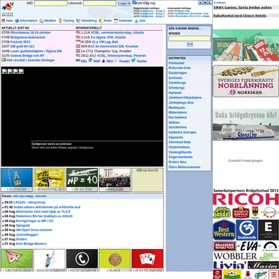Screen dimensions: 279x279
Task: Open the Twitter bird icon link
Action: click(133, 61)
